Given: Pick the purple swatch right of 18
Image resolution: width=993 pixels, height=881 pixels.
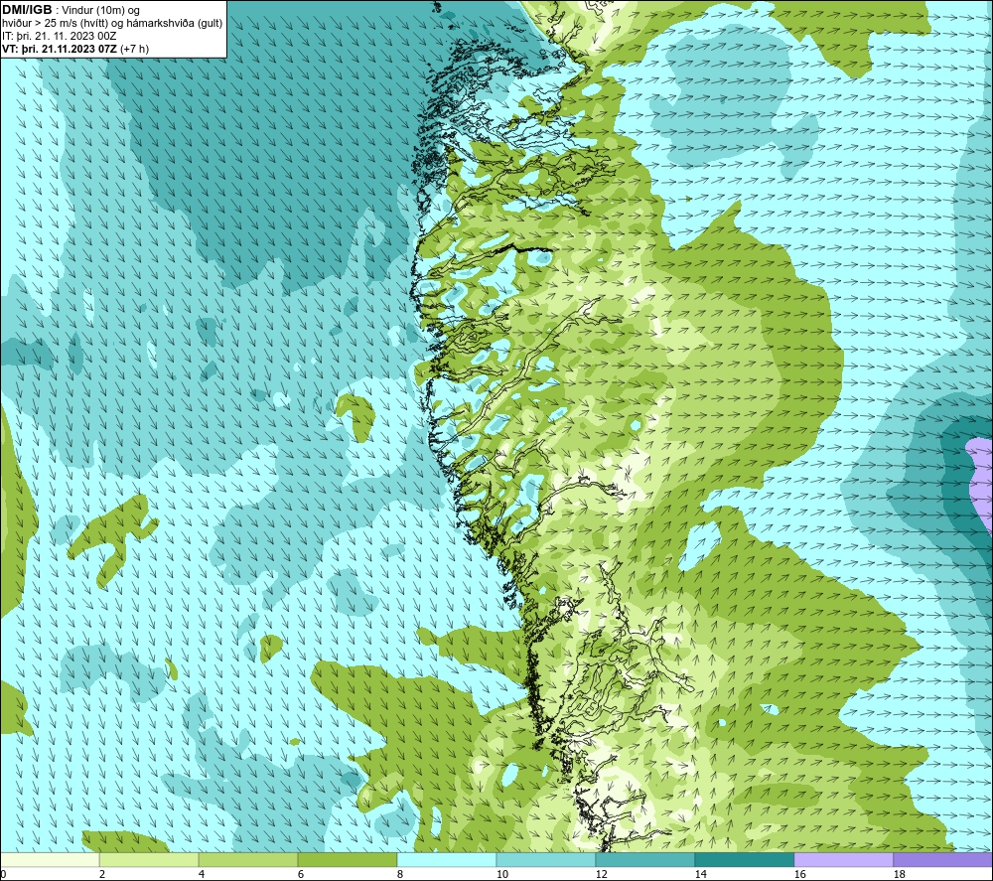Looking at the screenshot, I should point(943,859).
